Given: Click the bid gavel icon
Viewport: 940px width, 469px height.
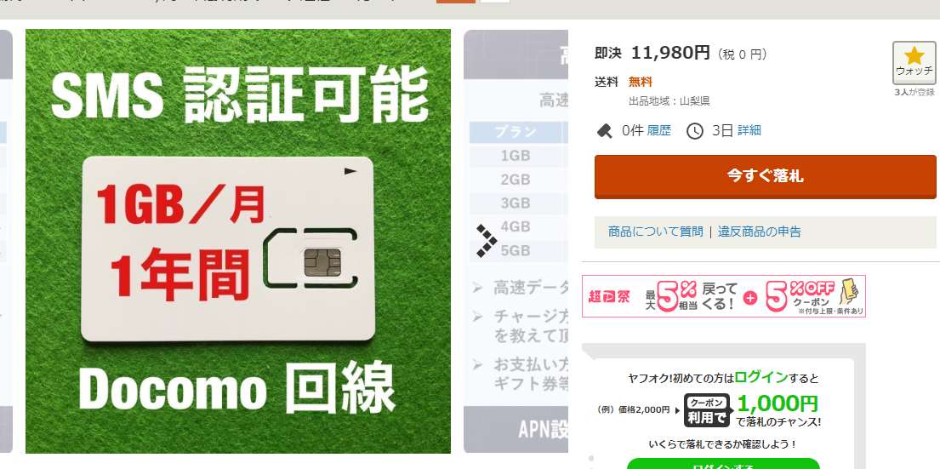Looking at the screenshot, I should (605, 131).
